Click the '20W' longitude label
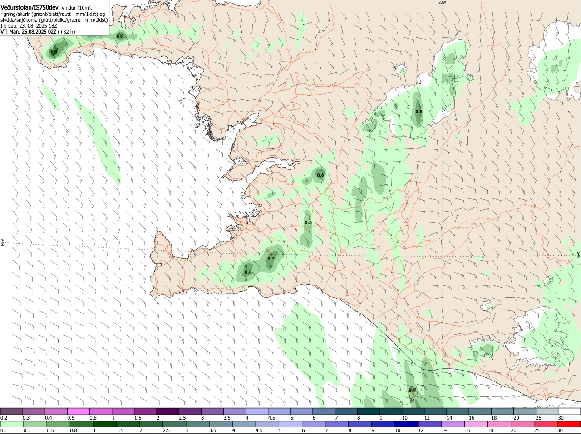The image size is (581, 434). click(442, 2)
